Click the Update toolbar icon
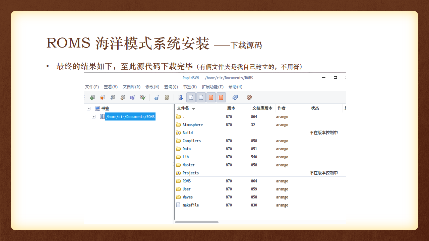The width and height of the screenshot is (429, 241). click(113, 97)
